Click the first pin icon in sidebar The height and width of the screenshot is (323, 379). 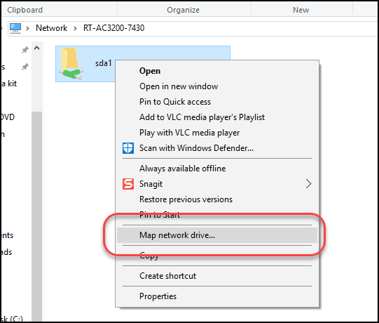(x=25, y=50)
